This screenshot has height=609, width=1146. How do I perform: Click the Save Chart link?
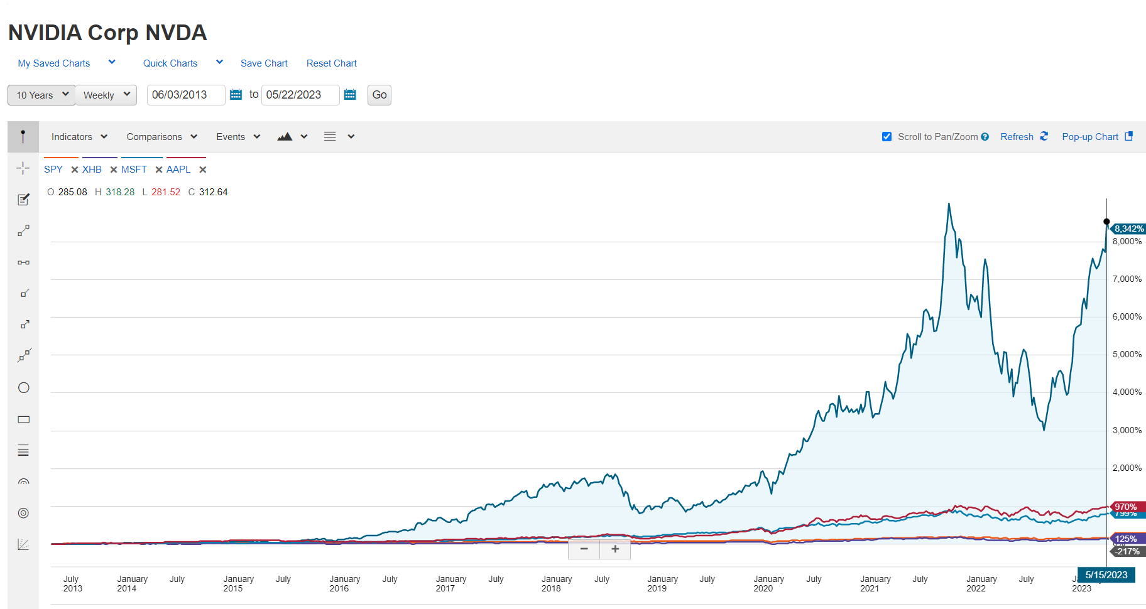point(264,63)
